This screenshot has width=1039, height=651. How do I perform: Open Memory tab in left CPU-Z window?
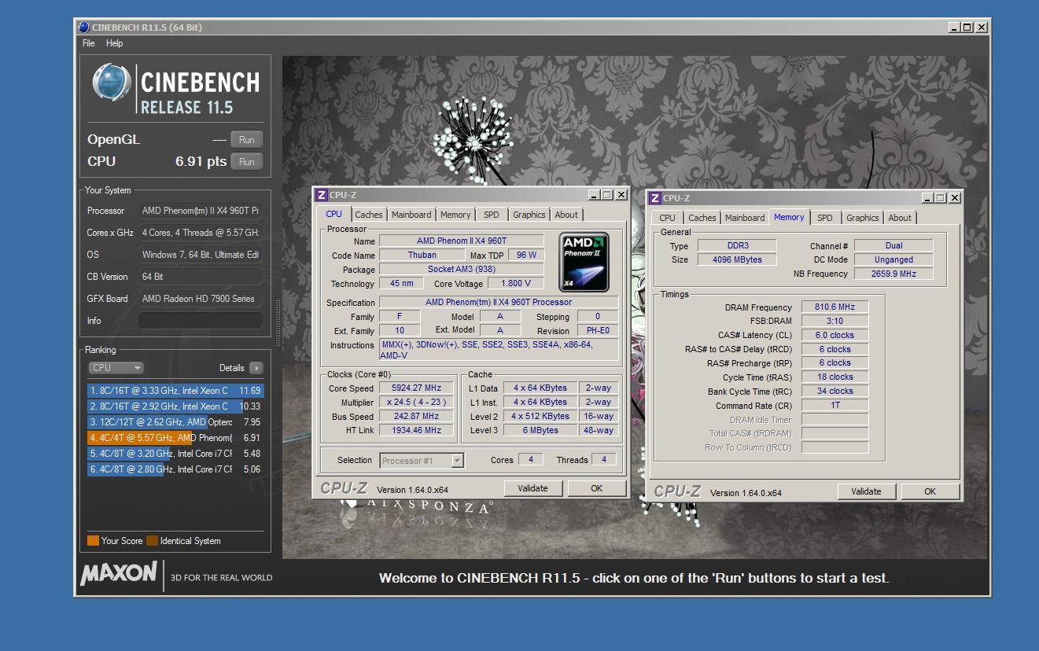455,215
